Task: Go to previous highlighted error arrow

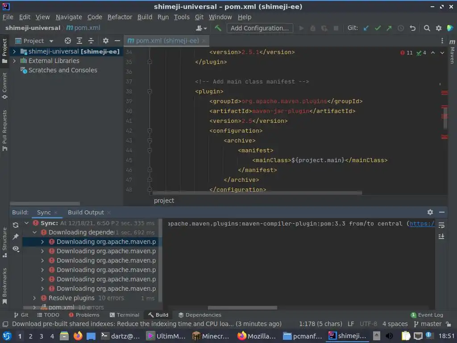Action: (x=433, y=53)
